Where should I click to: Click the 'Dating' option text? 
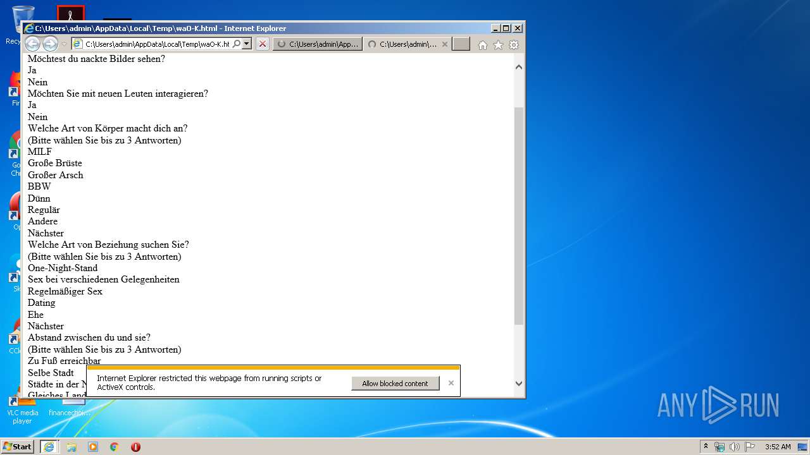coord(42,303)
